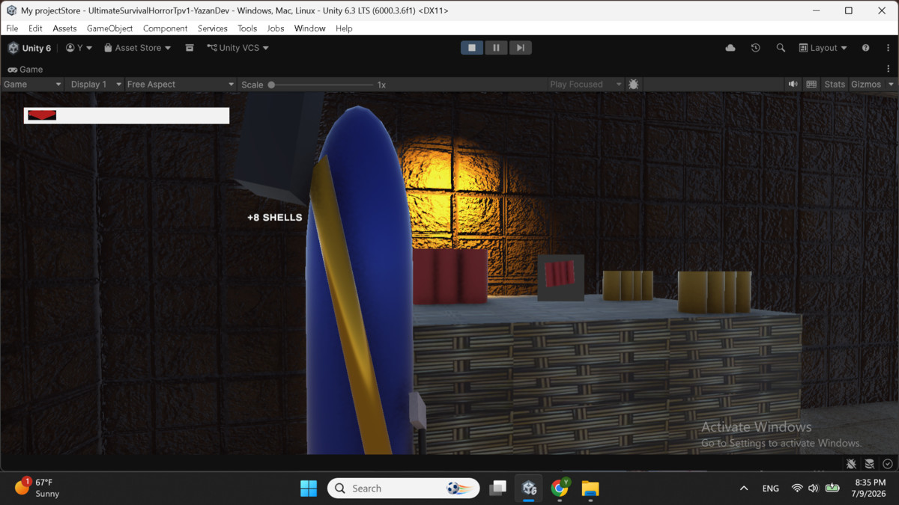The height and width of the screenshot is (505, 899).
Task: Open the File menu
Action: point(12,28)
